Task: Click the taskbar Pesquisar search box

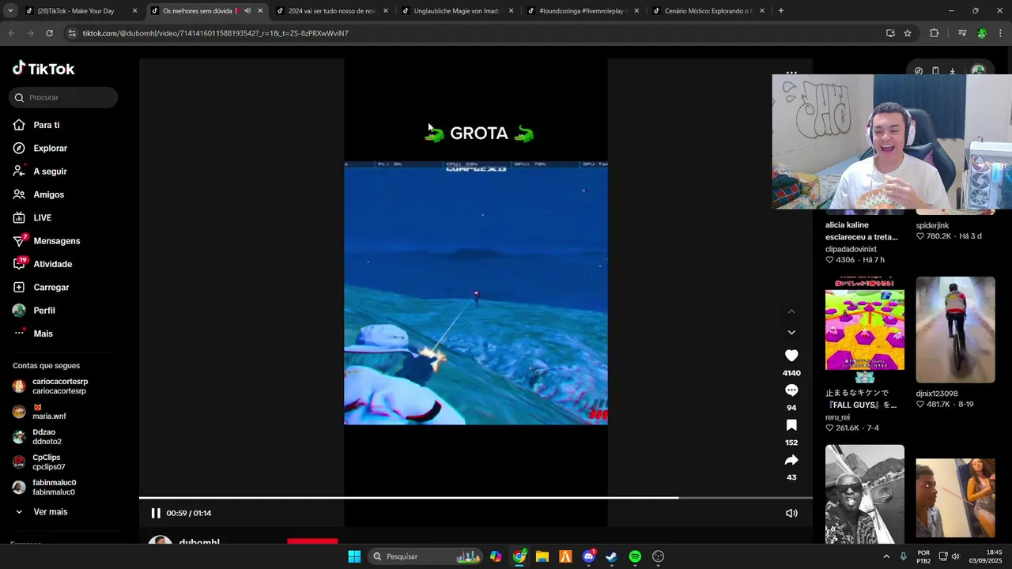Action: (x=426, y=556)
